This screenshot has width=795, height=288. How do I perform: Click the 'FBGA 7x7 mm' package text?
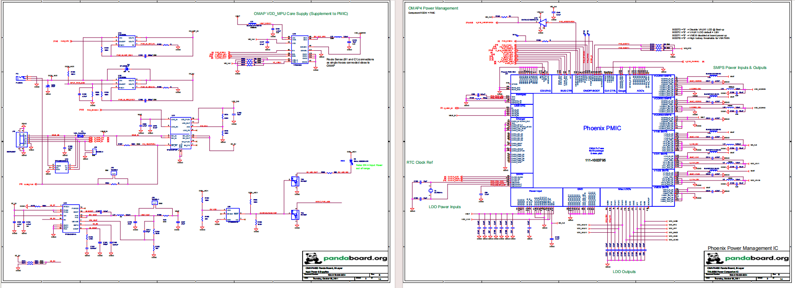(596, 148)
